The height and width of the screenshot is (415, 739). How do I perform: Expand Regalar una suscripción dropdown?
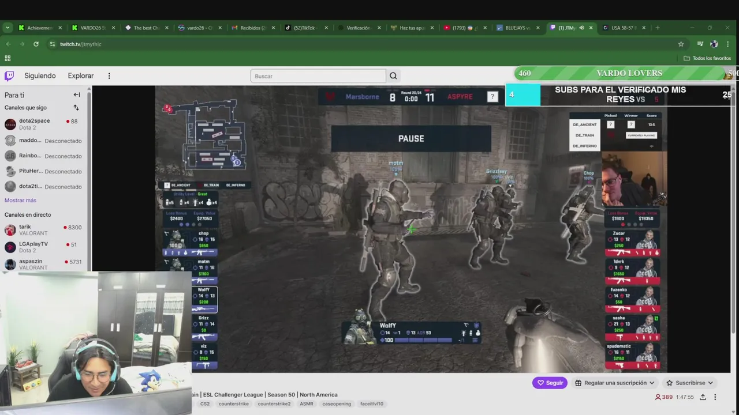[x=615, y=383]
